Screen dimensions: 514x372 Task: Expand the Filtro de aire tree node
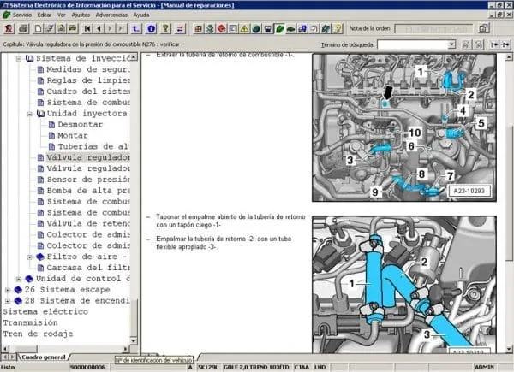tap(29, 256)
